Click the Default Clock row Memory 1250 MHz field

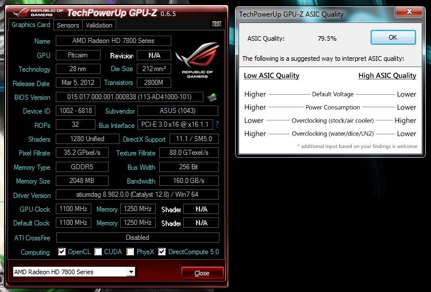click(x=138, y=222)
